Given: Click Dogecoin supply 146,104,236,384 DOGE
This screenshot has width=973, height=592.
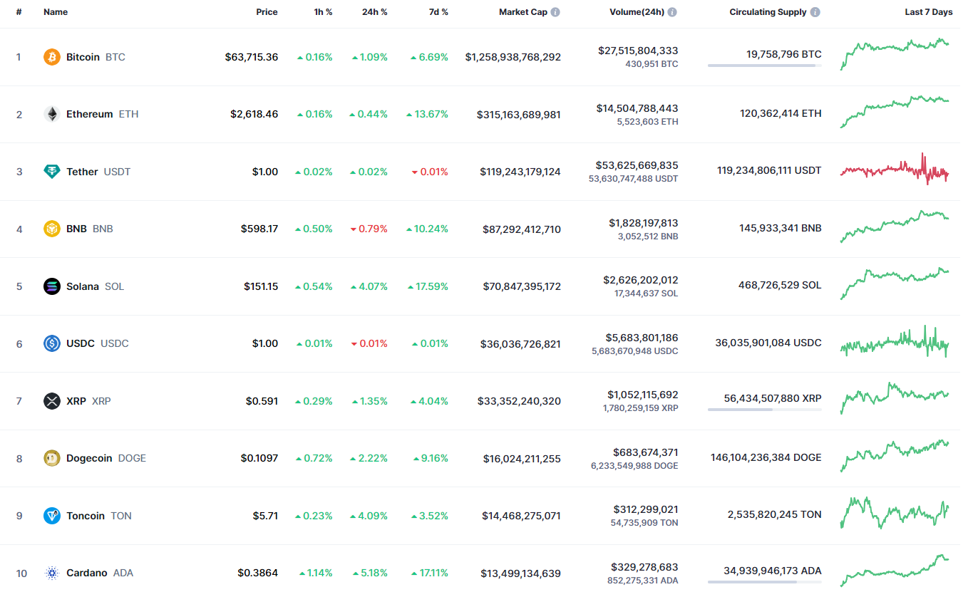Looking at the screenshot, I should 766,457.
